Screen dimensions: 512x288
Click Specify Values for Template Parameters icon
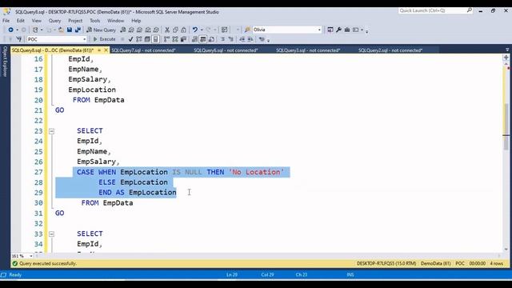[x=262, y=39]
